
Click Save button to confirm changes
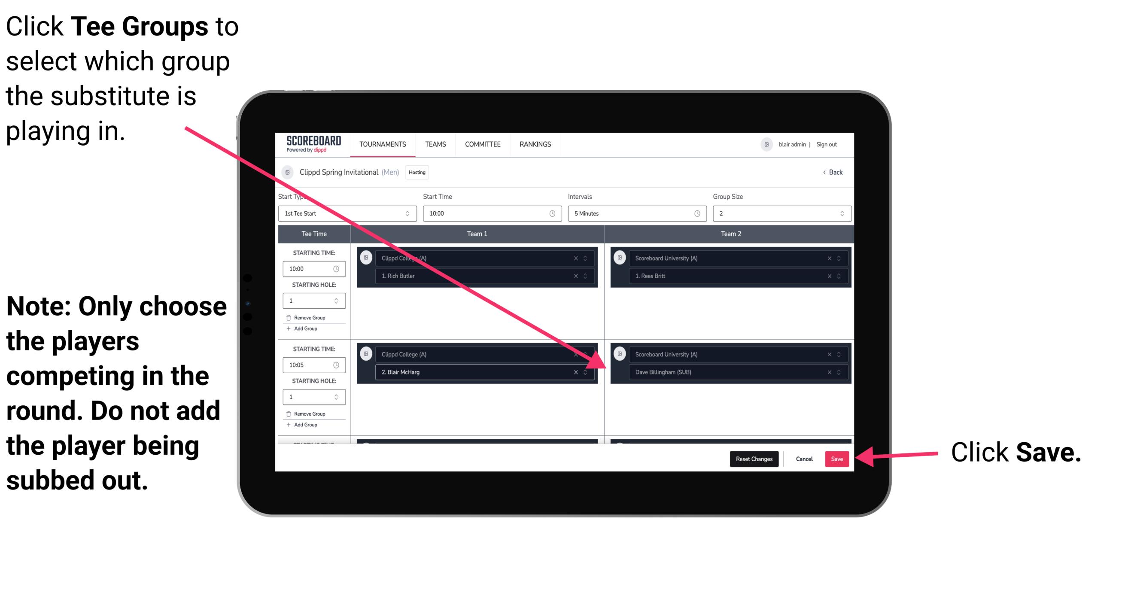(x=837, y=459)
